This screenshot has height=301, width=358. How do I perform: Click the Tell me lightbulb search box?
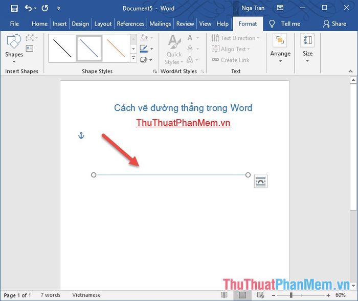pos(284,24)
